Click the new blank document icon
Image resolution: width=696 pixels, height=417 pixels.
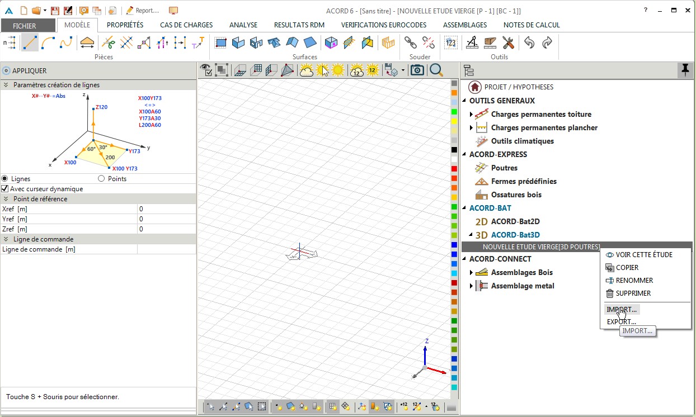tap(23, 11)
